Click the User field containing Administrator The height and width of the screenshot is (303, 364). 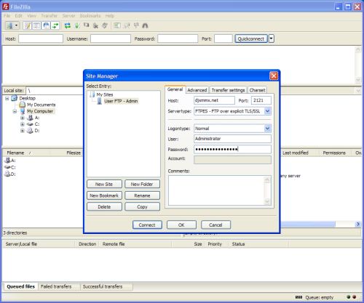(232, 139)
